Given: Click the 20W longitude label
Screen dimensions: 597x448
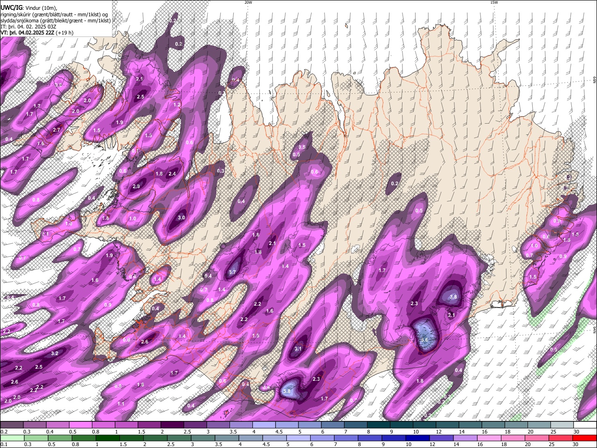Looking at the screenshot, I should pos(248,2).
